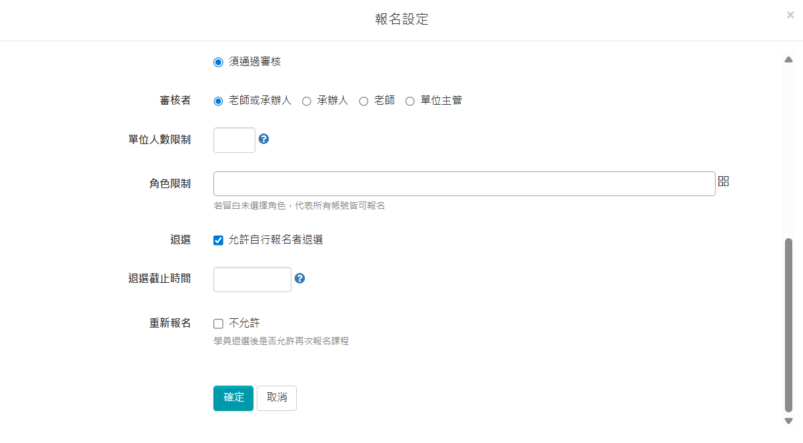Viewport: 803px width, 443px height.
Task: Click the 角色限制 text field
Action: [x=464, y=183]
